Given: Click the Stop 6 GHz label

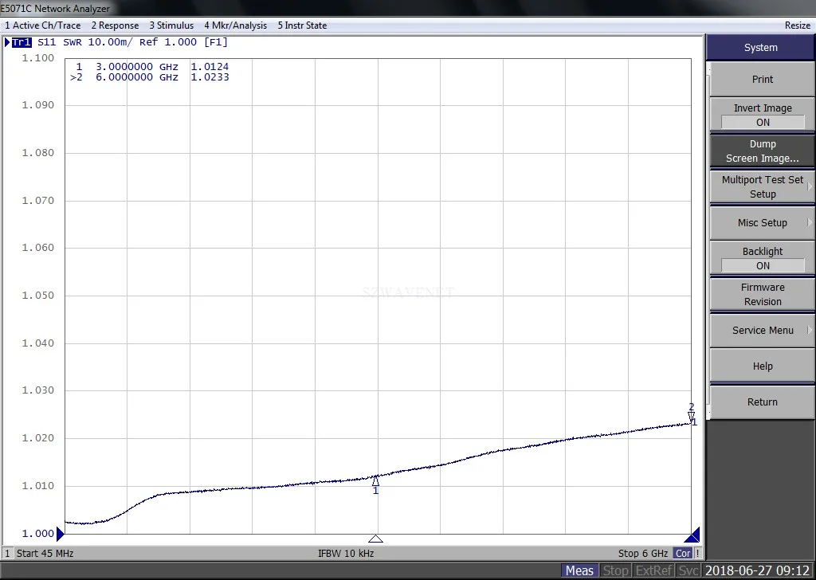Looking at the screenshot, I should [x=643, y=553].
